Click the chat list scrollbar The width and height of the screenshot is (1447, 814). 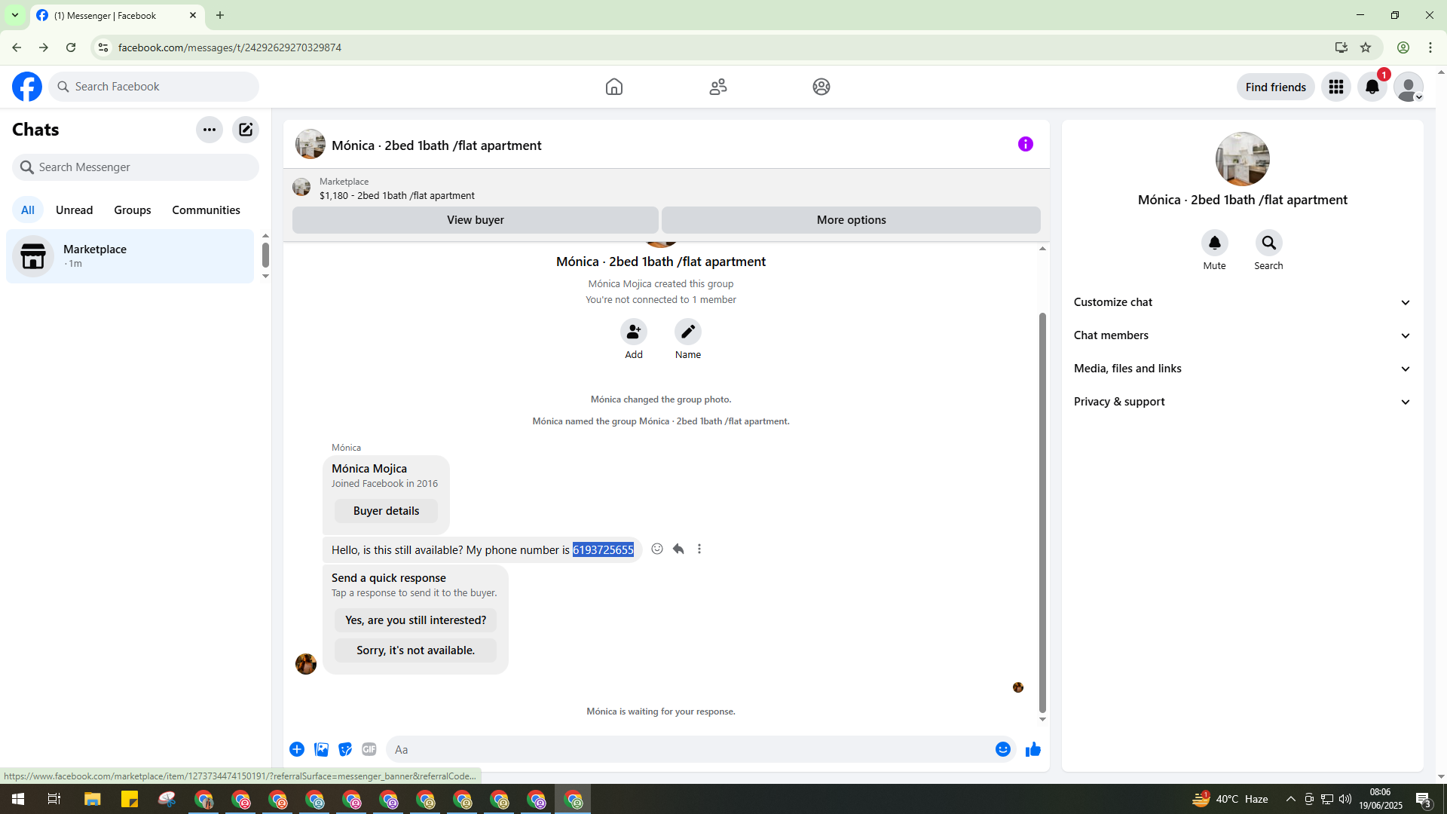coord(265,255)
